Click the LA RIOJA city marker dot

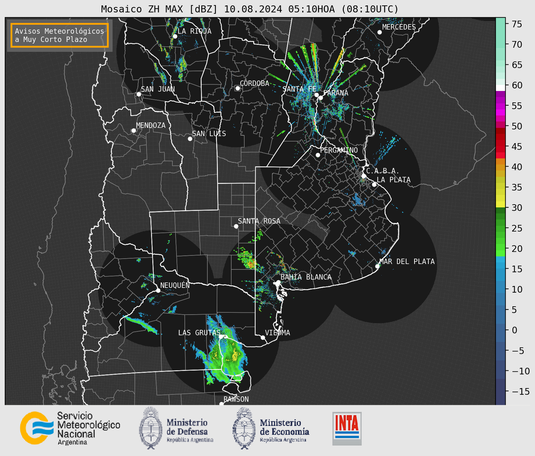[175, 36]
